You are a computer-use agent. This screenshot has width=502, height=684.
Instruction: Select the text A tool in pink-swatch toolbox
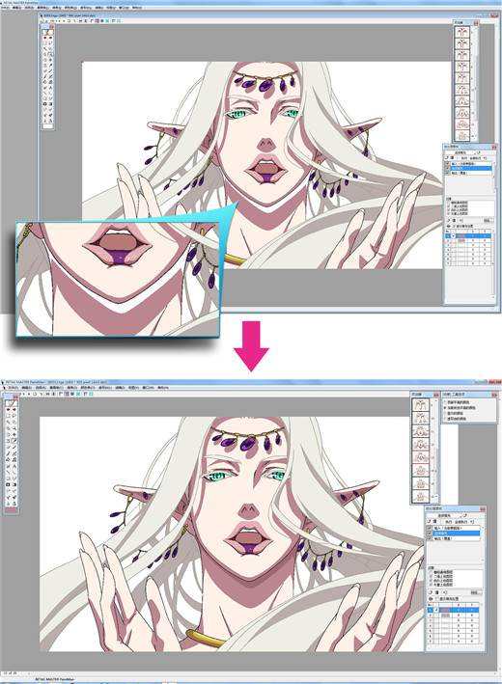point(14,466)
